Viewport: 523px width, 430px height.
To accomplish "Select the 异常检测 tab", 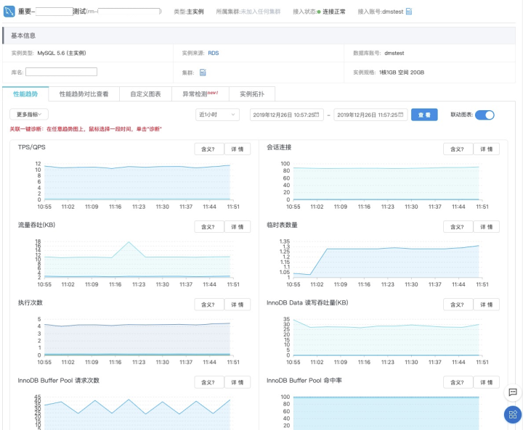I will [x=200, y=94].
